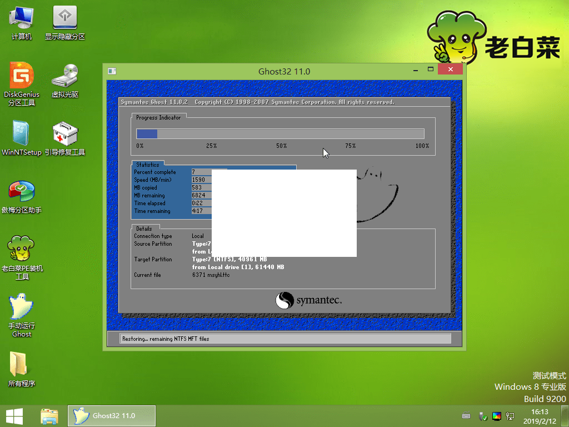
Task: Click the Connection type label
Action: tap(153, 236)
